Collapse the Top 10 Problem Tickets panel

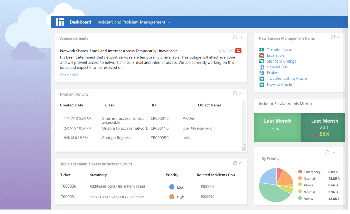(x=241, y=163)
